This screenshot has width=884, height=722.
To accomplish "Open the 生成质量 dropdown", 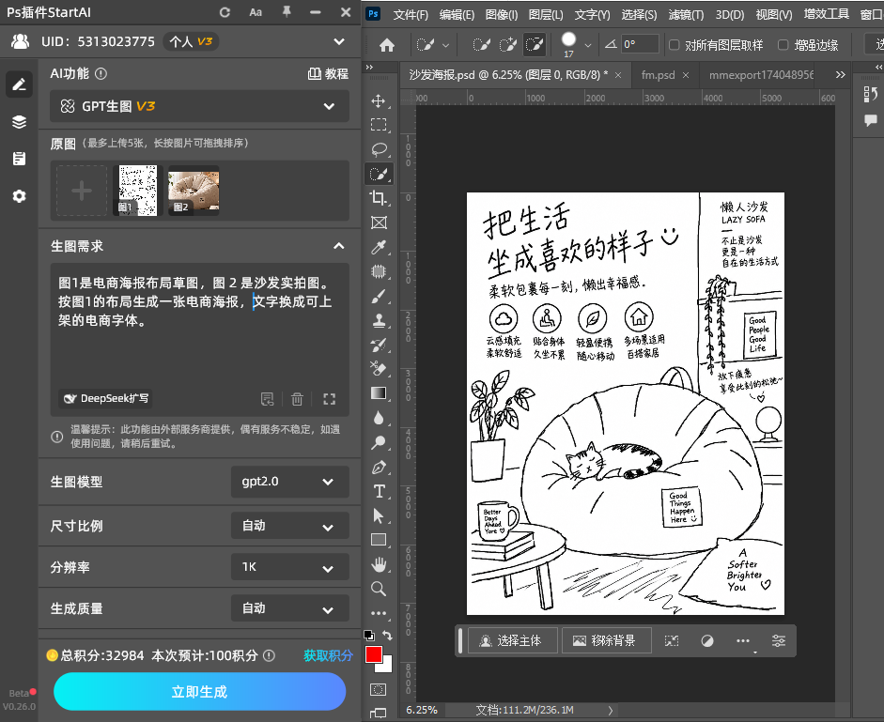I will click(289, 608).
